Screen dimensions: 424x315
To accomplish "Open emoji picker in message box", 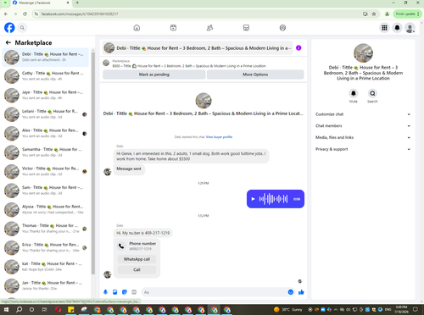I will pyautogui.click(x=291, y=292).
